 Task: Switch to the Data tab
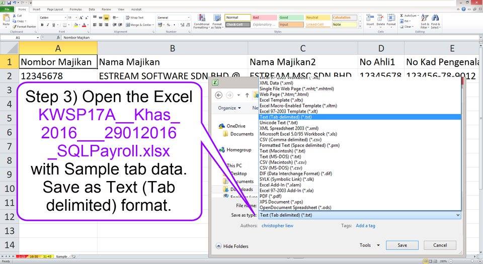click(92, 9)
